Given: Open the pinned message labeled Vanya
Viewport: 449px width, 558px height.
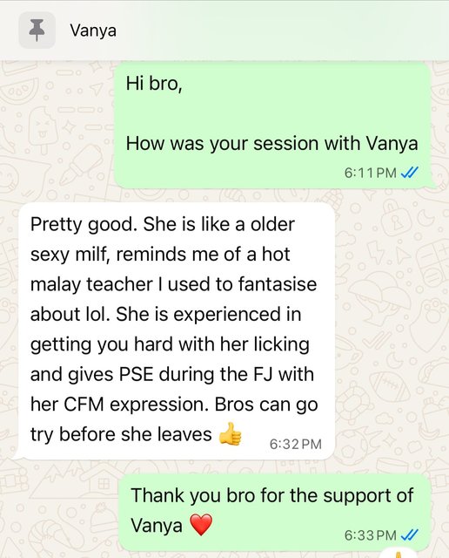Looking at the screenshot, I should click(93, 31).
